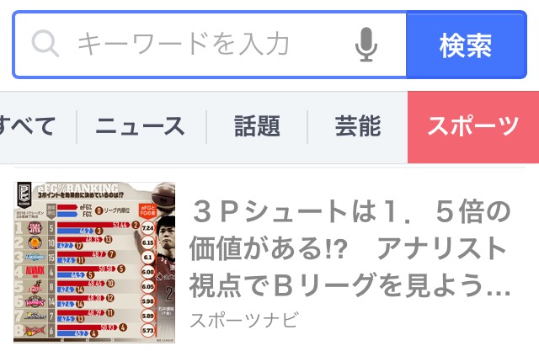The height and width of the screenshot is (351, 539).
Task: Click the red eFG% legend bar
Action: 67,207
